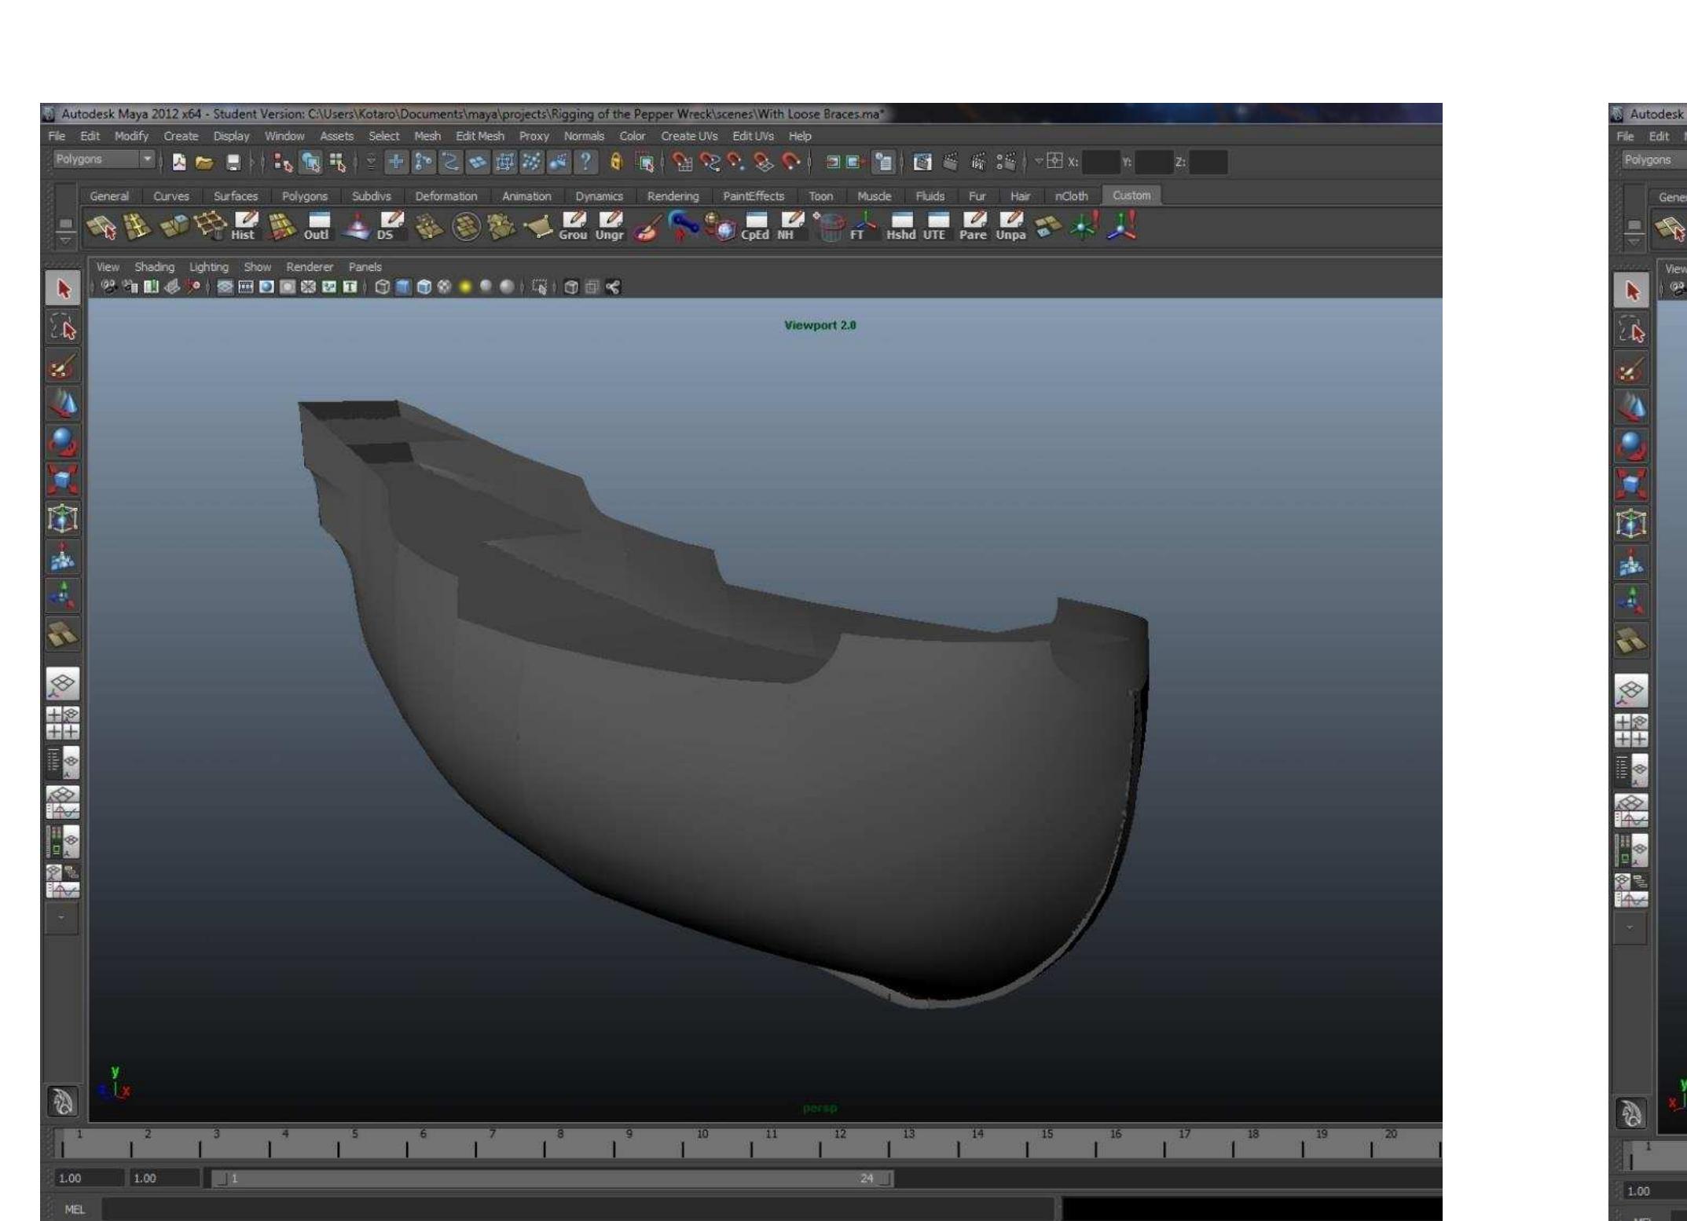This screenshot has width=1687, height=1221.
Task: Click the Hist shelf button
Action: 244,226
